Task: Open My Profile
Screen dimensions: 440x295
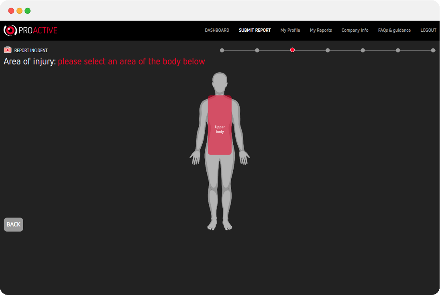Action: coord(290,30)
